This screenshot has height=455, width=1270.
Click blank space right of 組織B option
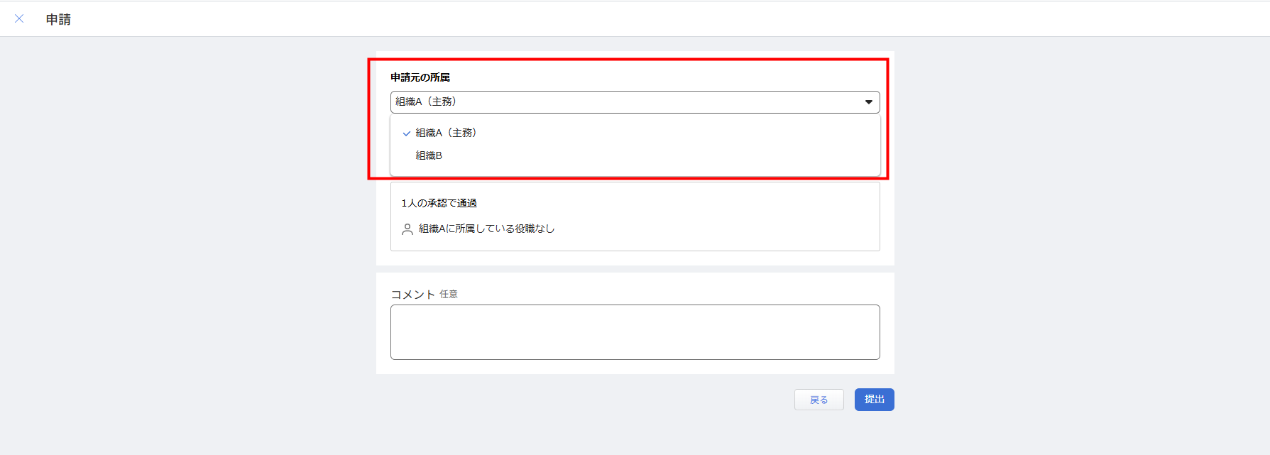[x=639, y=155]
